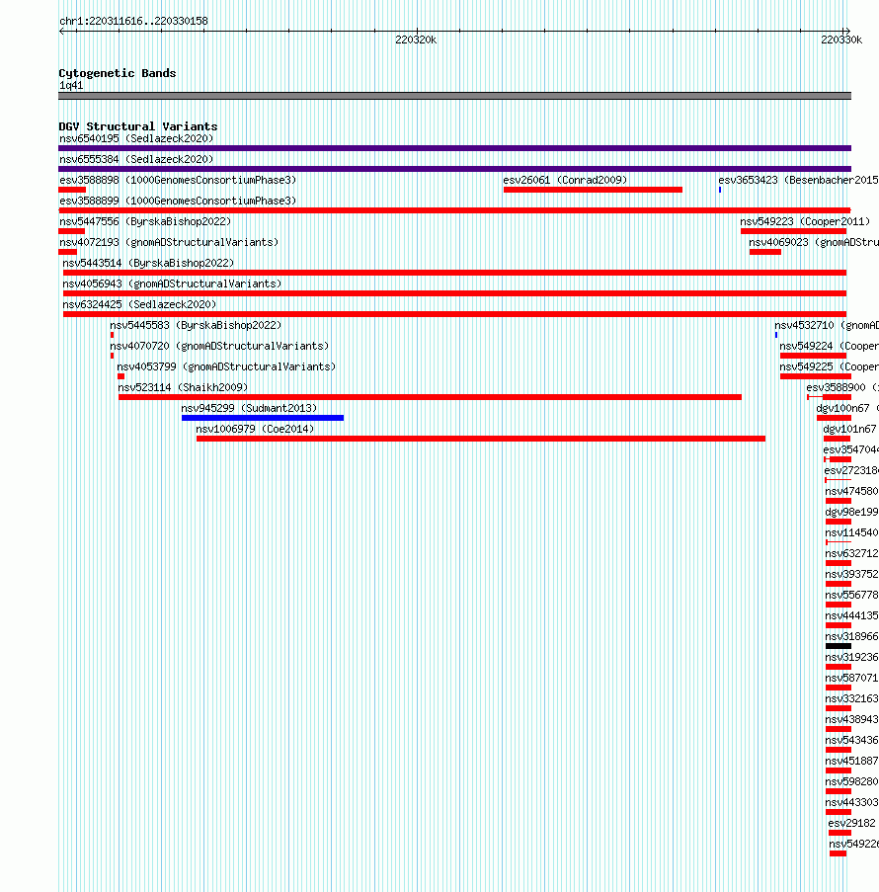Click the nsv443303 variant label

coord(851,803)
